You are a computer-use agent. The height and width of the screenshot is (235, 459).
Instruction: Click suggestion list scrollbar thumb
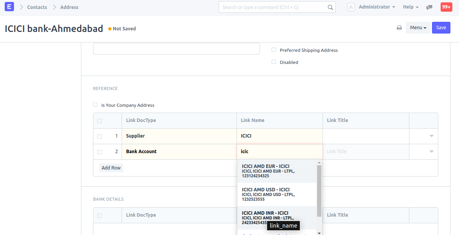pyautogui.click(x=319, y=191)
